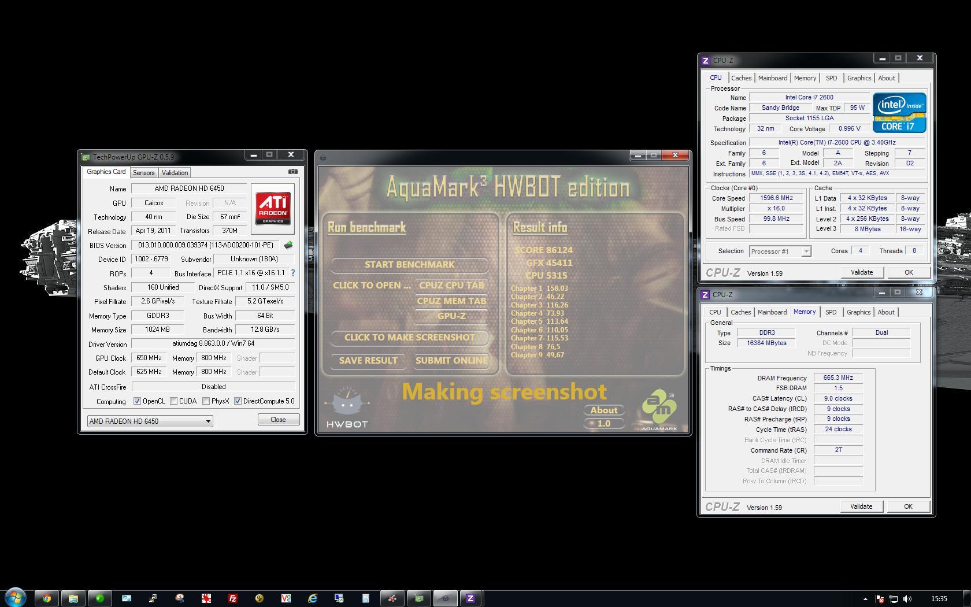This screenshot has width=971, height=607.
Task: Click Validate in bottom CPU-Z memory window
Action: [x=861, y=506]
